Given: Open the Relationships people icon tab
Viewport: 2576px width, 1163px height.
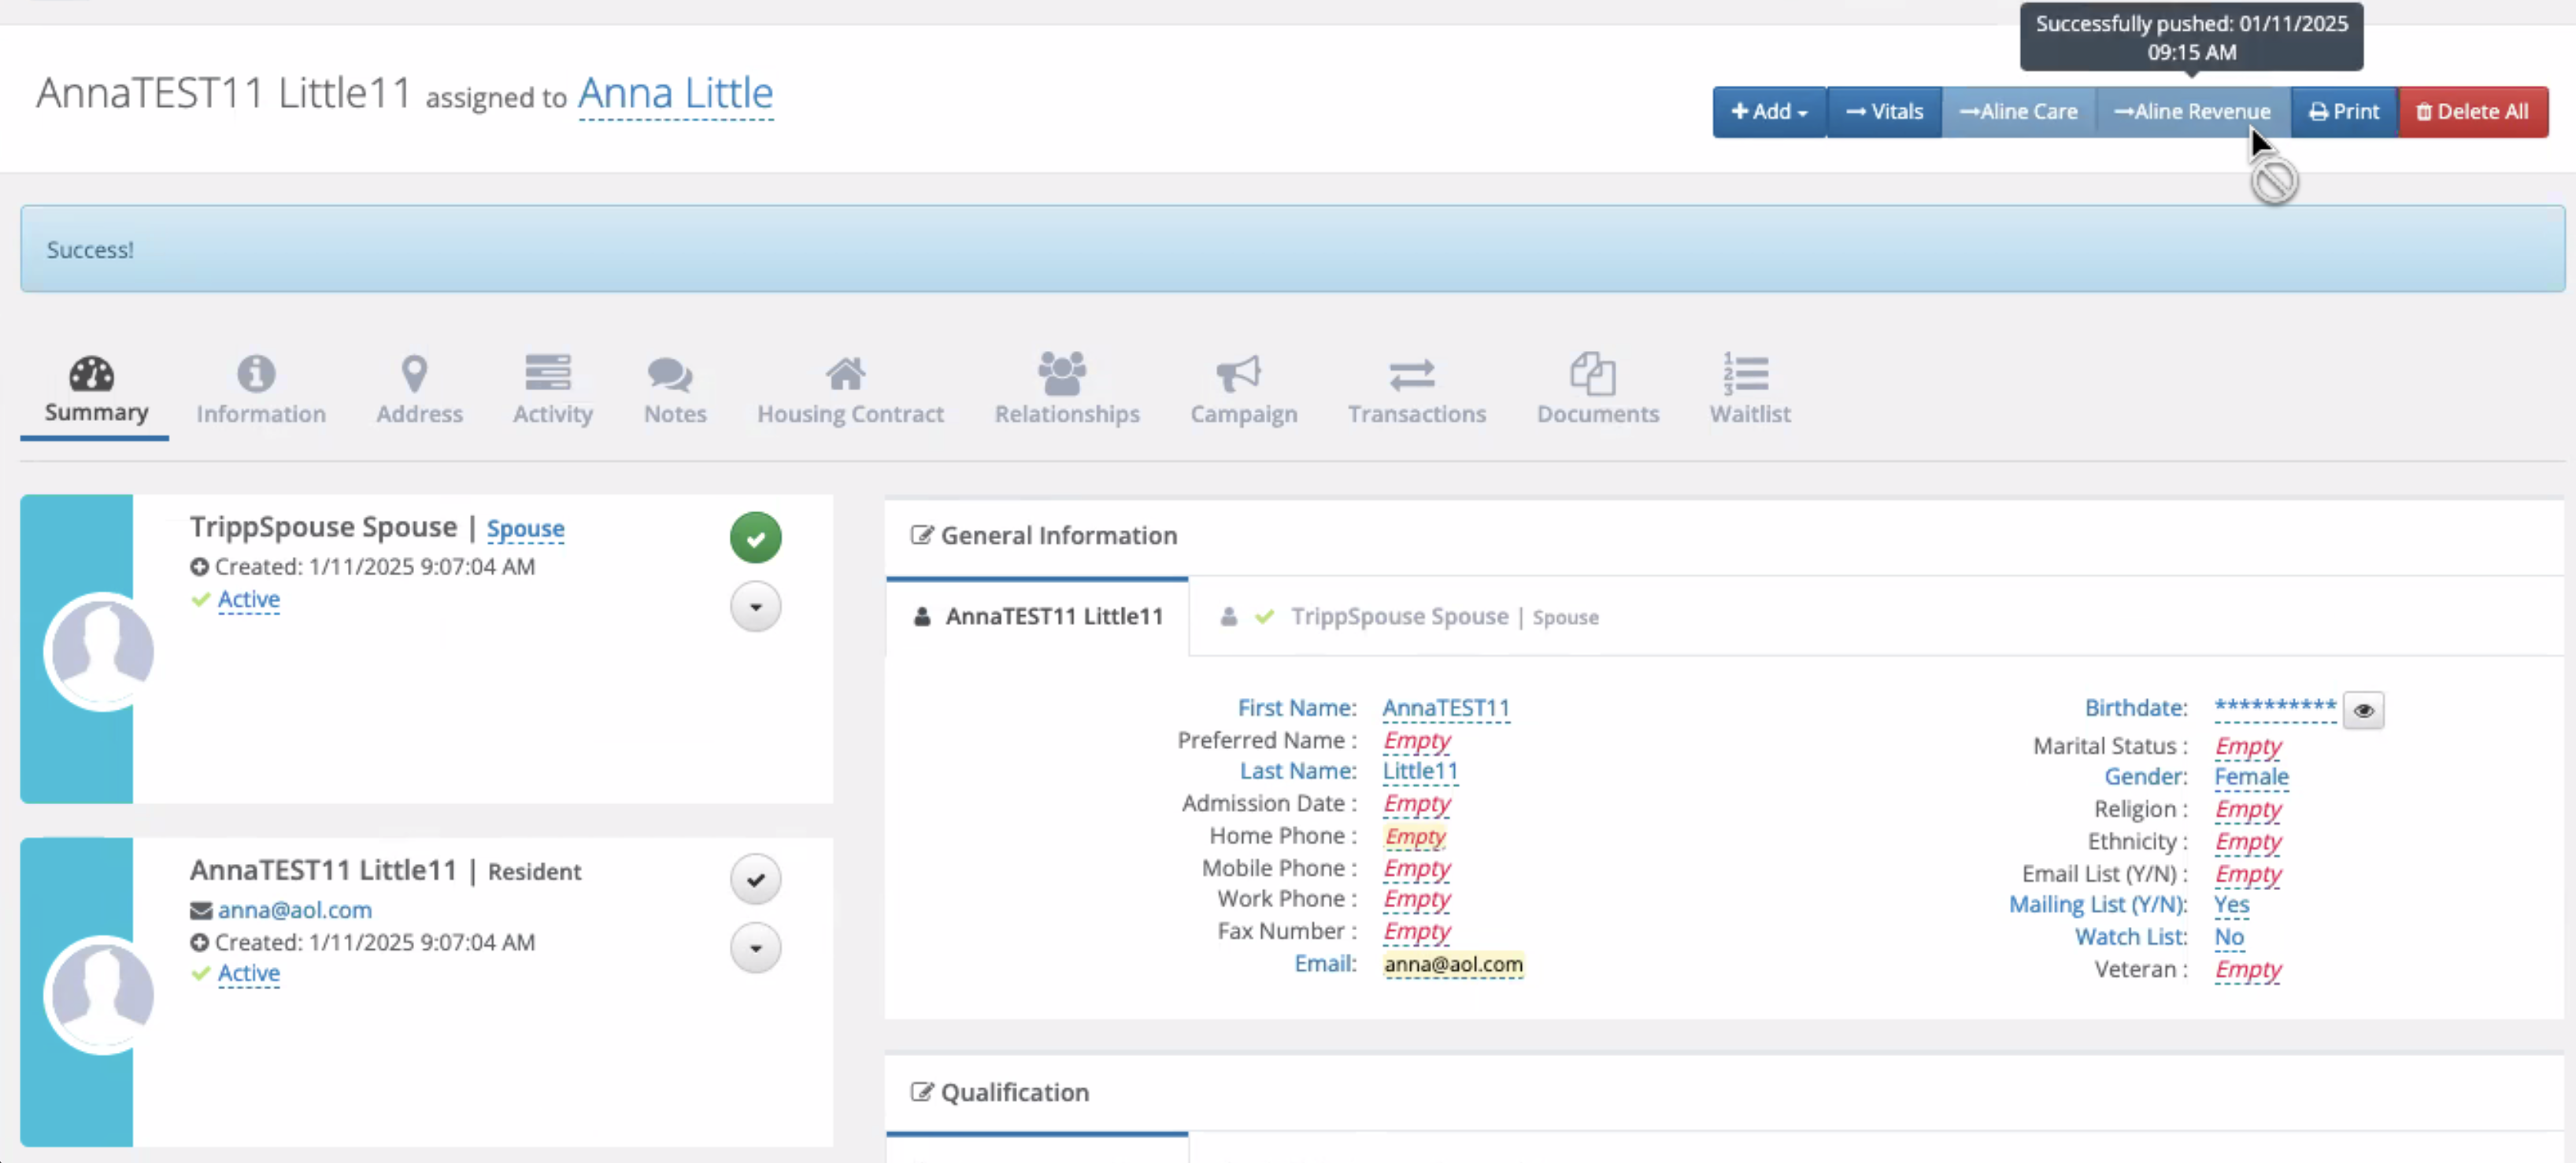Looking at the screenshot, I should coord(1062,375).
